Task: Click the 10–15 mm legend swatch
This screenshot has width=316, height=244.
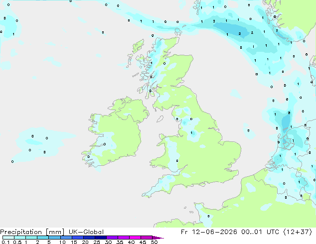Action: pos(66,238)
